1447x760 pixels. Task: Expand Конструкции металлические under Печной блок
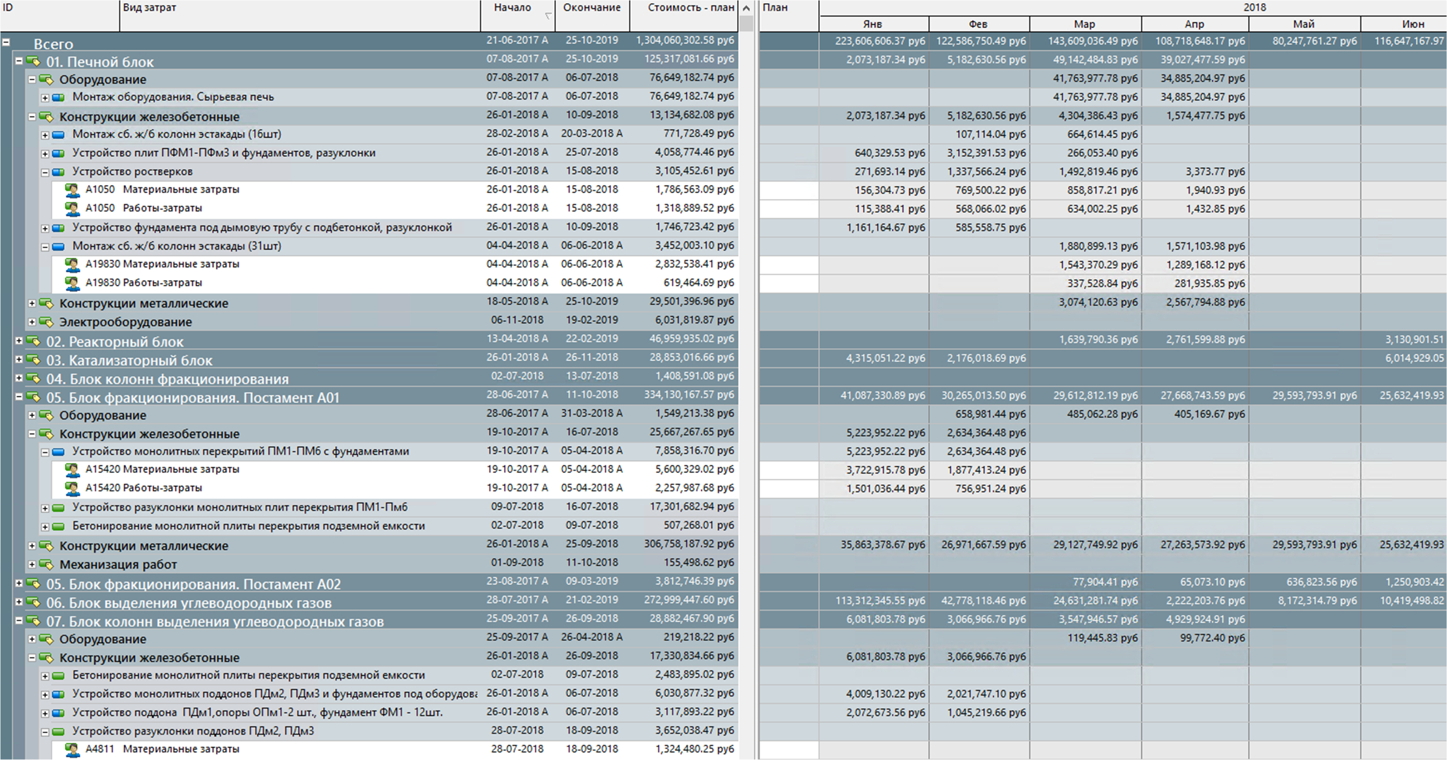[32, 303]
